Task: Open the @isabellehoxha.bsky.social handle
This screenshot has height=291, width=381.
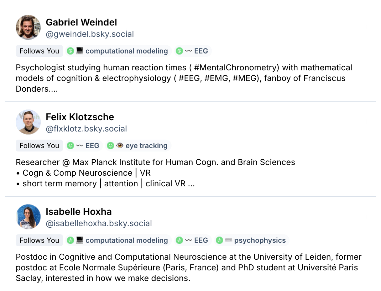Action: click(99, 223)
